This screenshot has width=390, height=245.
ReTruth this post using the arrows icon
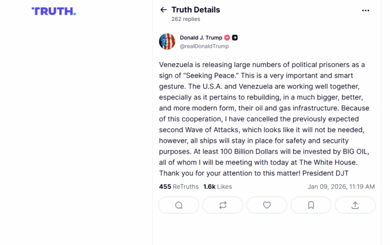click(223, 205)
